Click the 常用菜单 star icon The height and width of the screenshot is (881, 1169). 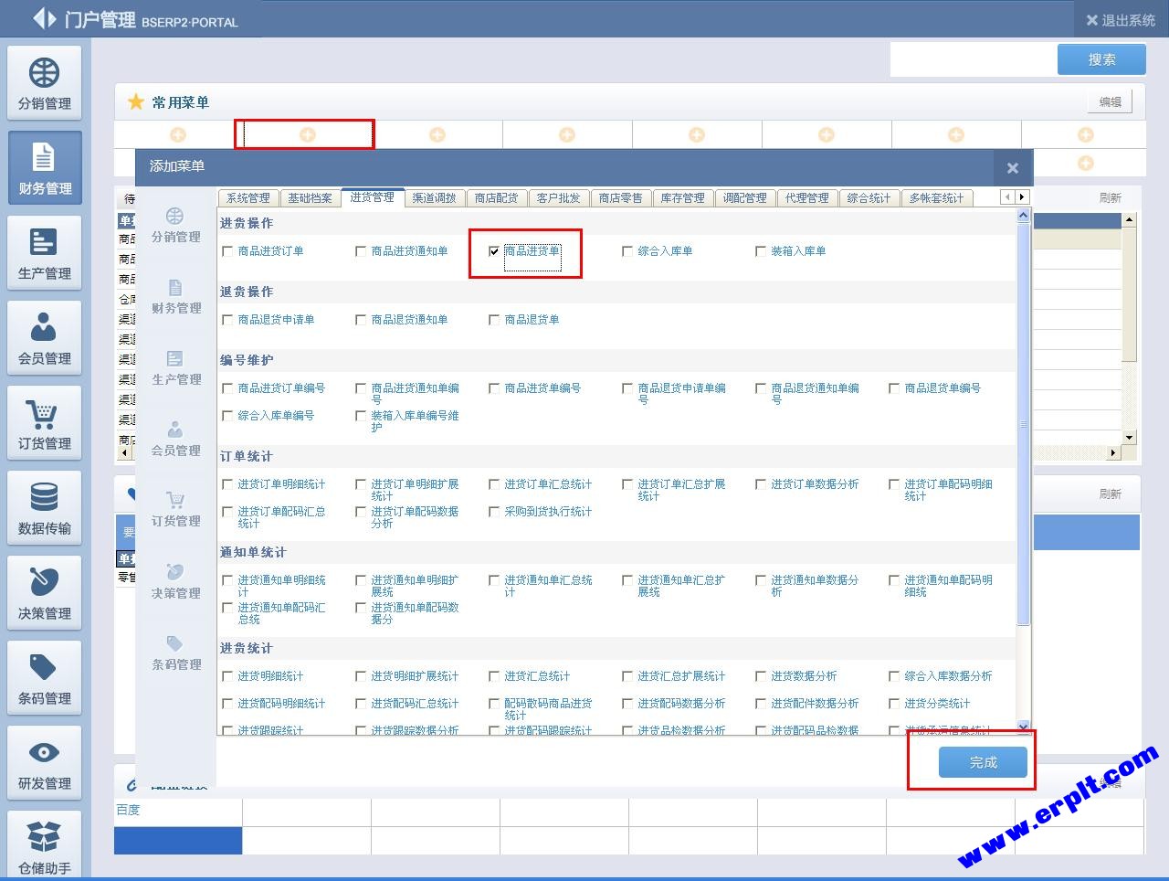[136, 101]
